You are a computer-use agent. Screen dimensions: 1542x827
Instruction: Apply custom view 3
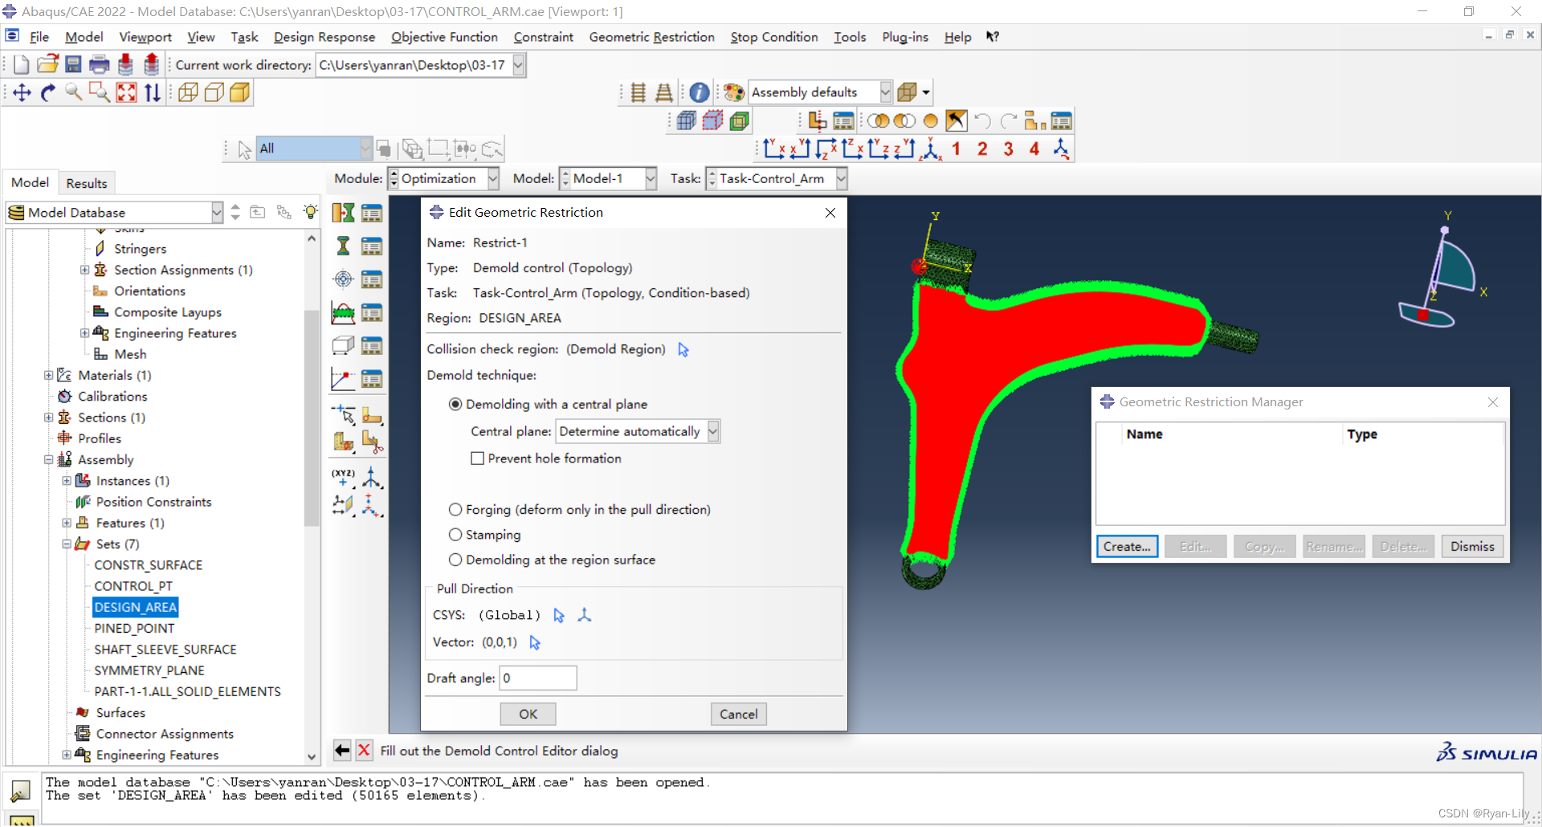[x=1009, y=149]
